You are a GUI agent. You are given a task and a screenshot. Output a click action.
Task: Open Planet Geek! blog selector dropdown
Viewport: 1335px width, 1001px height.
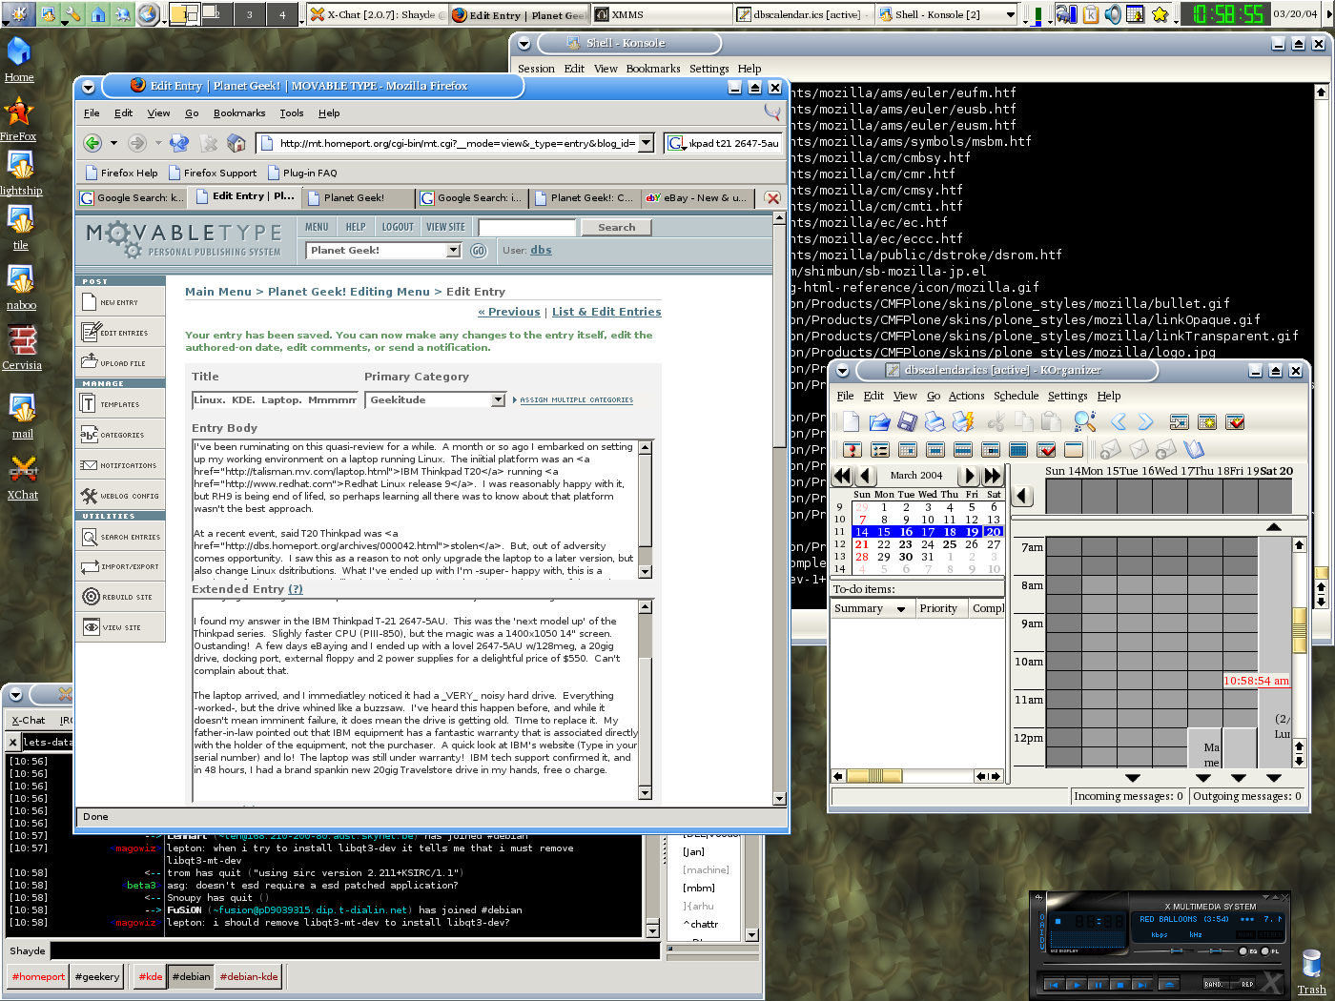tap(453, 251)
